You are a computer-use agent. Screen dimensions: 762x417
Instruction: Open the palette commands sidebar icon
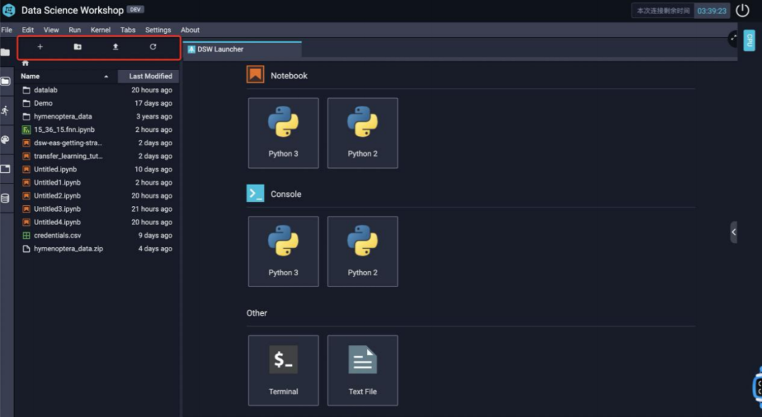(6, 140)
